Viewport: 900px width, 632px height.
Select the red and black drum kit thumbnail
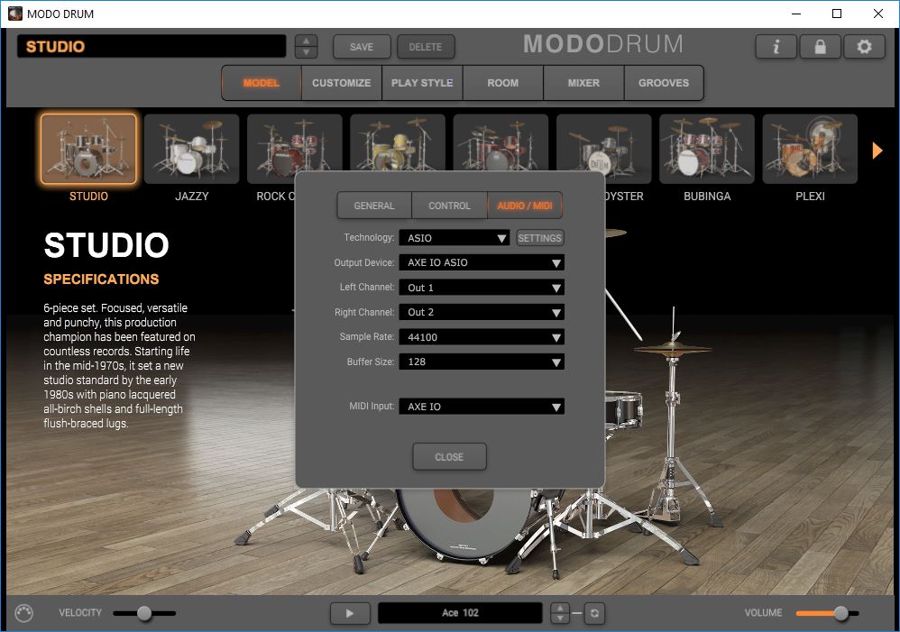click(501, 142)
